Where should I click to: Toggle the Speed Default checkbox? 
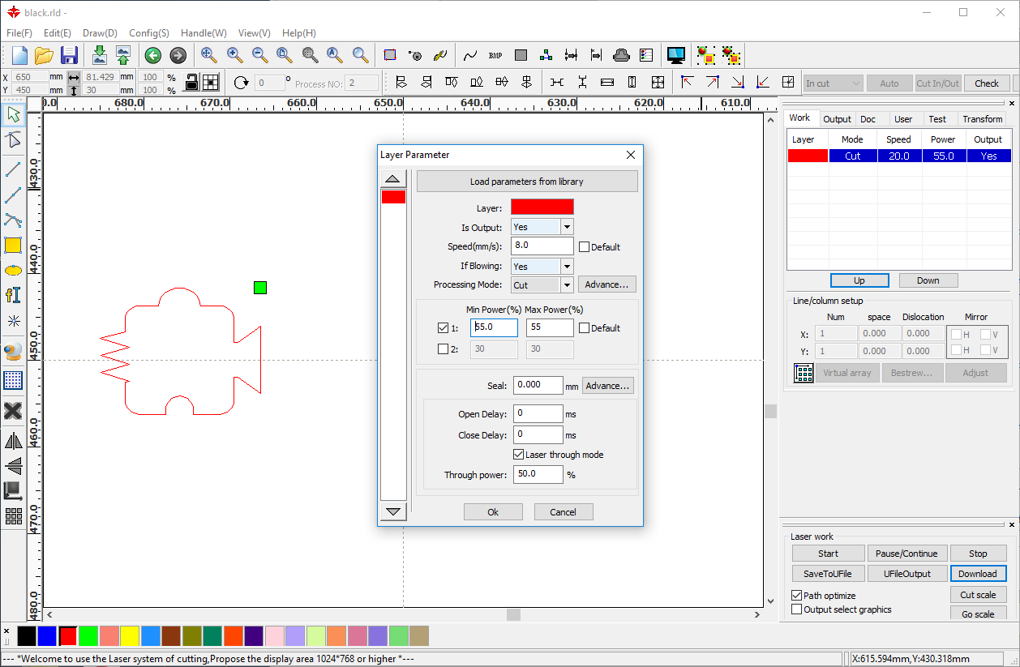click(x=584, y=247)
